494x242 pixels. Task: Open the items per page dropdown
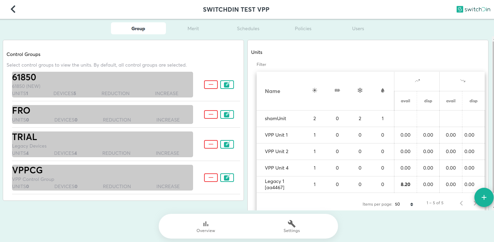[x=404, y=204]
